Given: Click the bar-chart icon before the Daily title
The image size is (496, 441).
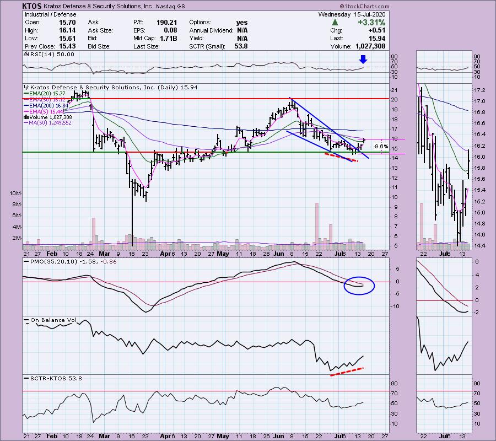Looking at the screenshot, I should (x=26, y=87).
